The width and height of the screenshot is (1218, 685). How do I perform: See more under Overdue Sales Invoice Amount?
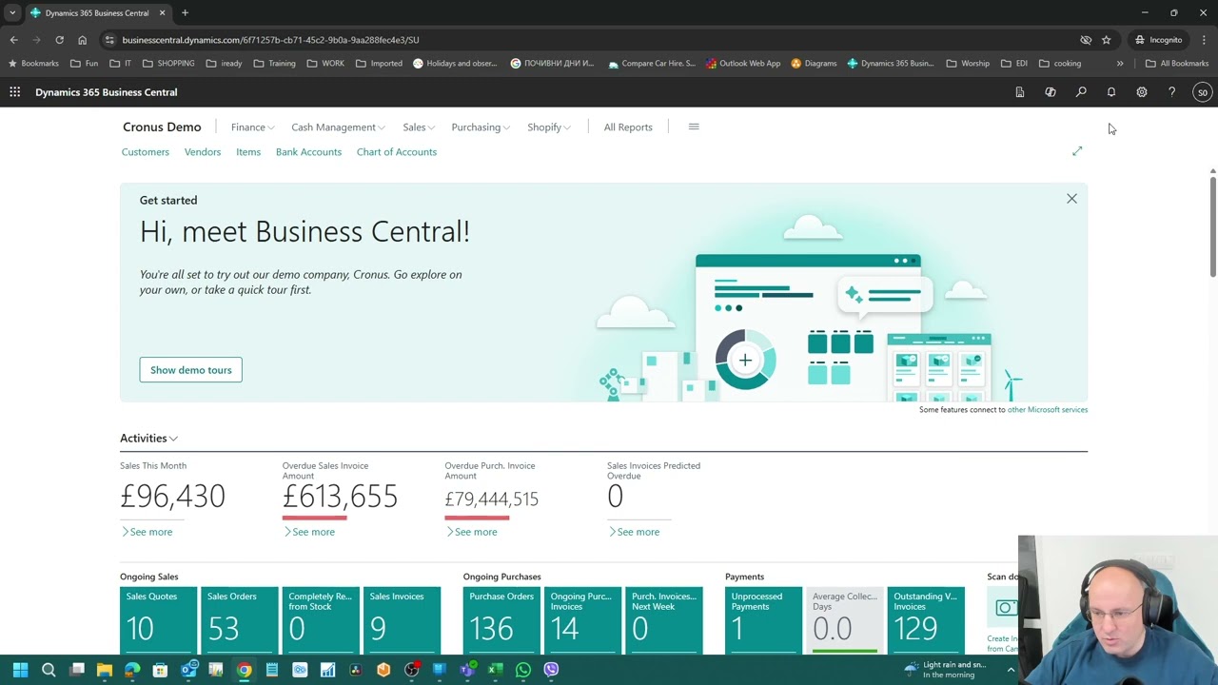pyautogui.click(x=309, y=532)
